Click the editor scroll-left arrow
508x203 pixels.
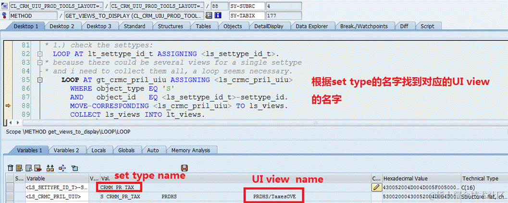(x=11, y=123)
